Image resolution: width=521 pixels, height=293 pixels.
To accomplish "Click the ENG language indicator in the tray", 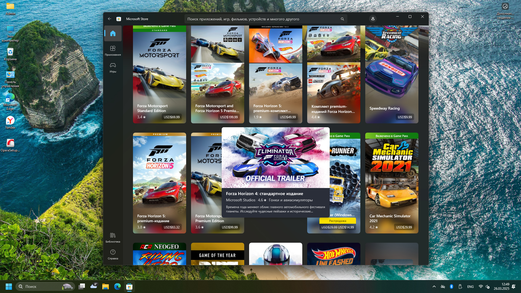I will [x=470, y=286].
